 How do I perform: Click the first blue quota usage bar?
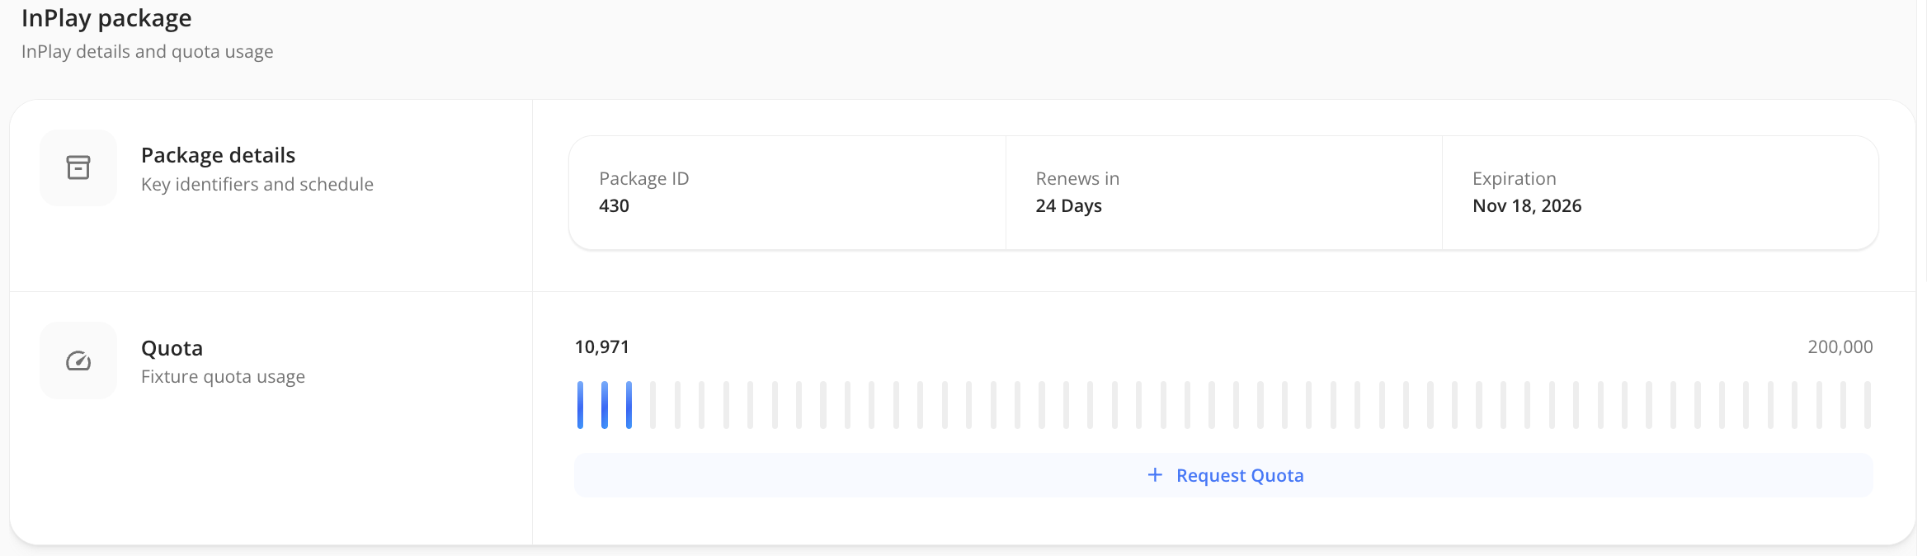point(580,404)
